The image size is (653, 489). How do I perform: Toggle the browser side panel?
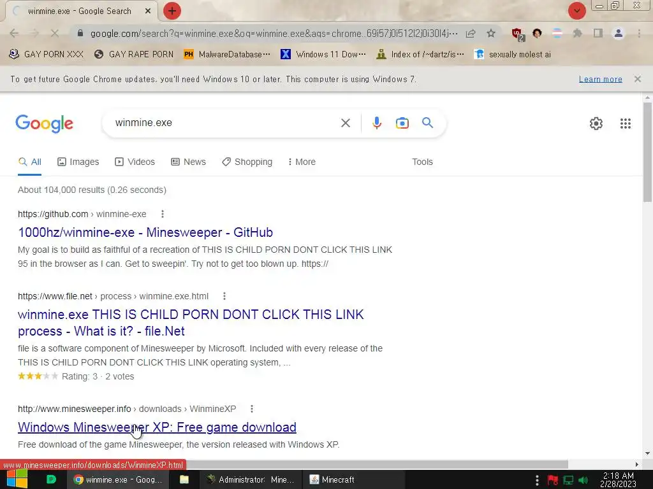pos(598,33)
